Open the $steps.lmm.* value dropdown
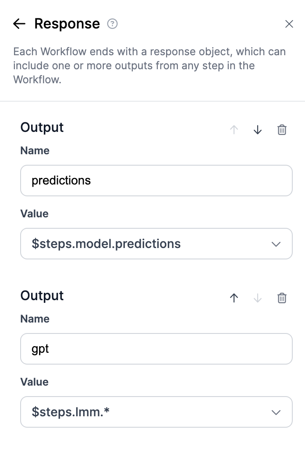Screen dimensions: 305x475 pos(149,412)
